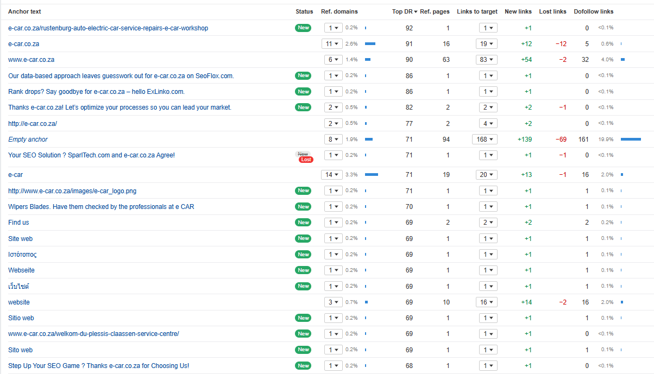Expand Ref. domains dropdown showing 14 for e-car
Screen dimensions: 654x374
point(332,175)
